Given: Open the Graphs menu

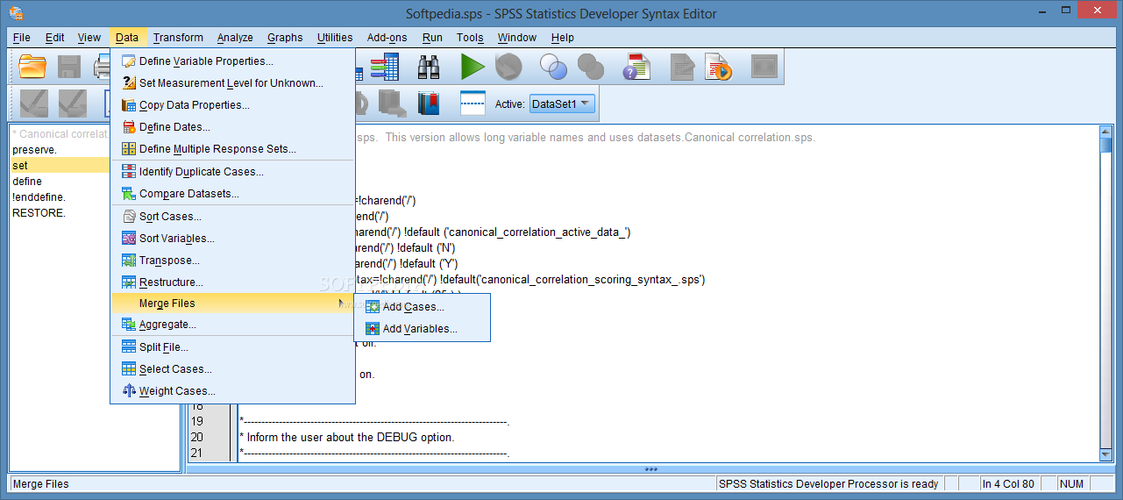Looking at the screenshot, I should pyautogui.click(x=285, y=37).
